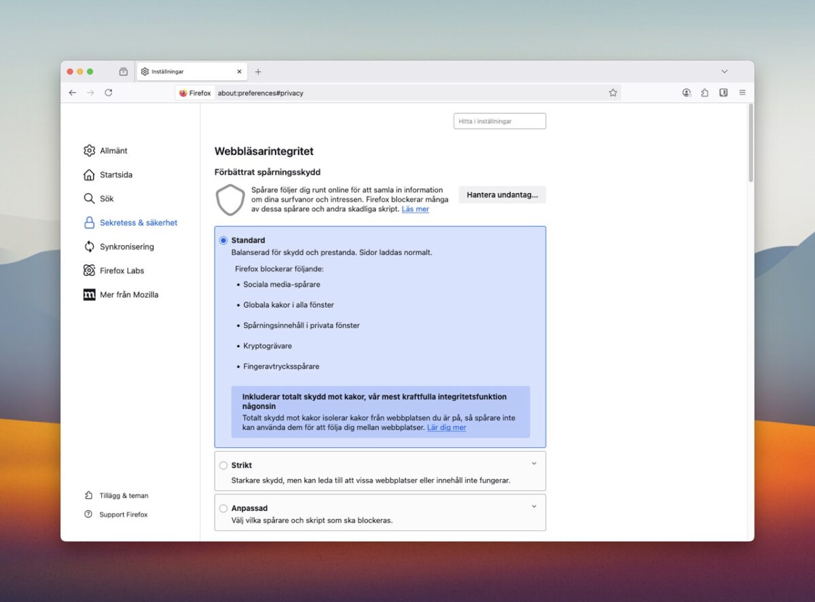This screenshot has width=815, height=602.
Task: Click the Mer från Mozilla icon
Action: pyautogui.click(x=90, y=294)
